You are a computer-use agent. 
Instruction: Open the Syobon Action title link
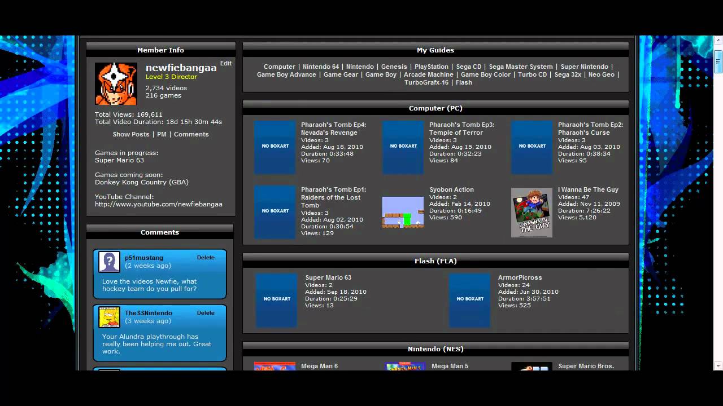(451, 189)
